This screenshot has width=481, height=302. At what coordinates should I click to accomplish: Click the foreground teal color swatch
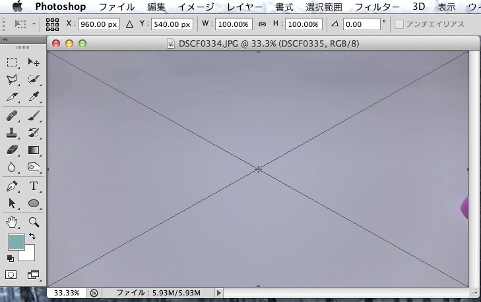coord(16,242)
